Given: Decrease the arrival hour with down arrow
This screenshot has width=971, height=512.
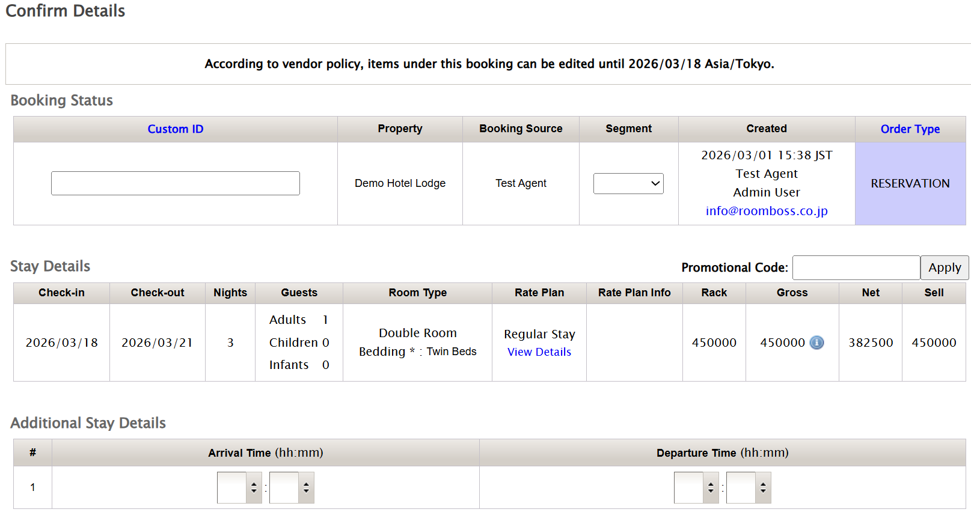Looking at the screenshot, I should pyautogui.click(x=254, y=491).
